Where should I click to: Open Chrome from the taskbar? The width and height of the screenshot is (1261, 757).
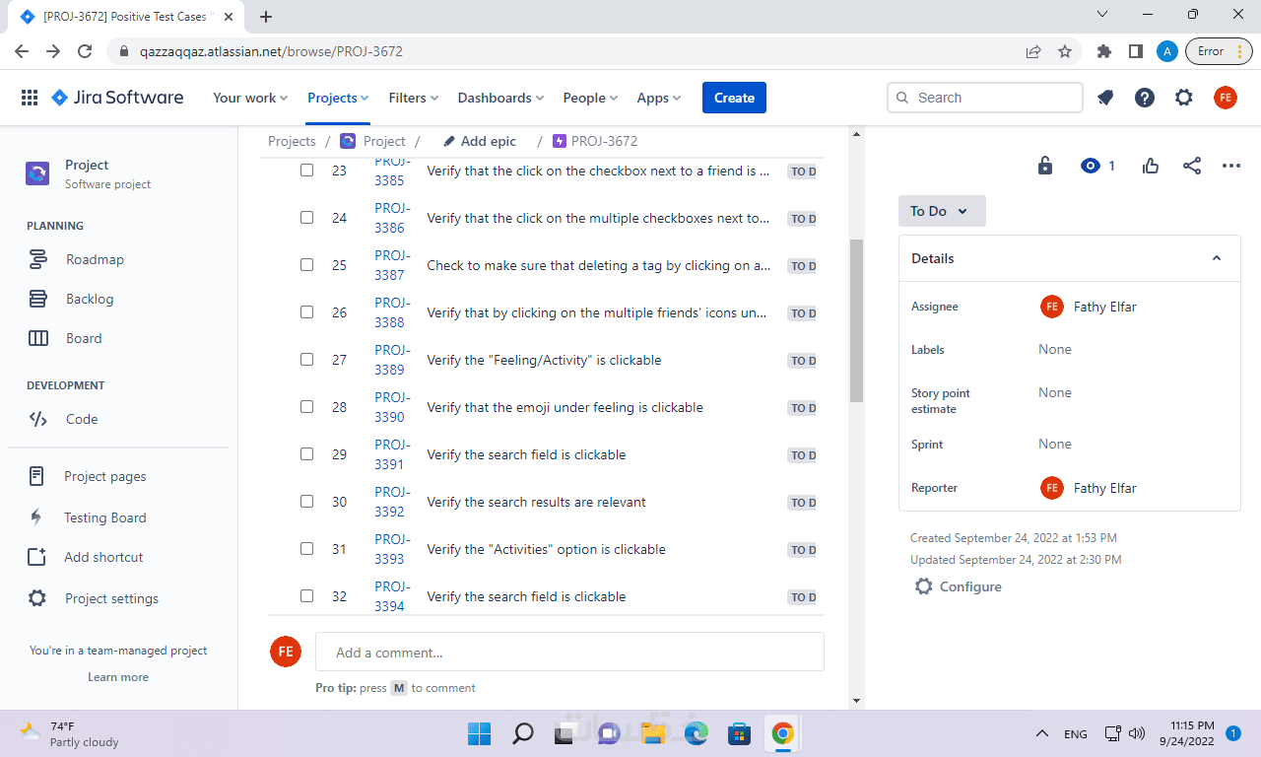point(783,733)
